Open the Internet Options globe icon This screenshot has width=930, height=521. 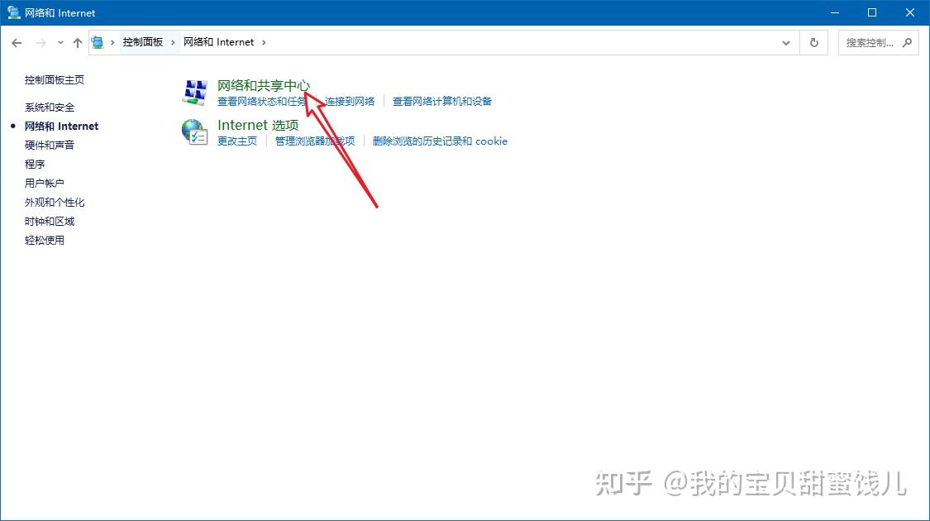click(x=194, y=131)
